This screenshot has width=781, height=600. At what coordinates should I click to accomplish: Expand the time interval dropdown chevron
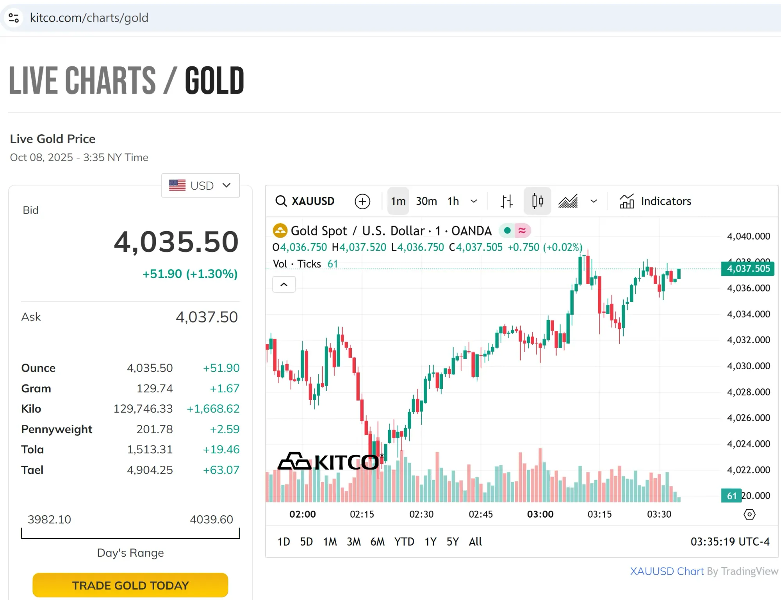[474, 201]
